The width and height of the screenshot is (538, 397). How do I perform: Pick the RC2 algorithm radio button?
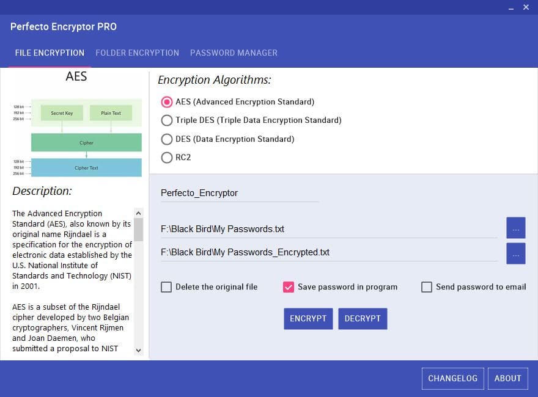(166, 158)
